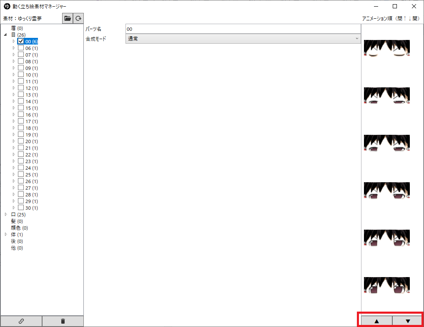The image size is (424, 327).
Task: Uncheck the 00 (6) eye part checkbox
Action: 21,41
